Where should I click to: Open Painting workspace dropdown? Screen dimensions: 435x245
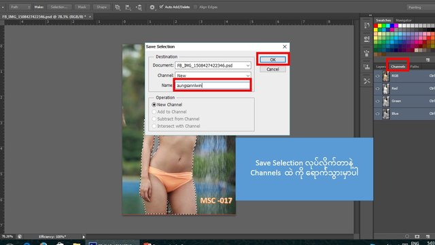(420, 7)
